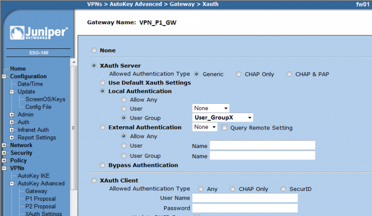The width and height of the screenshot is (372, 216).
Task: Select Allow Any under External Authentication
Action: click(x=124, y=136)
